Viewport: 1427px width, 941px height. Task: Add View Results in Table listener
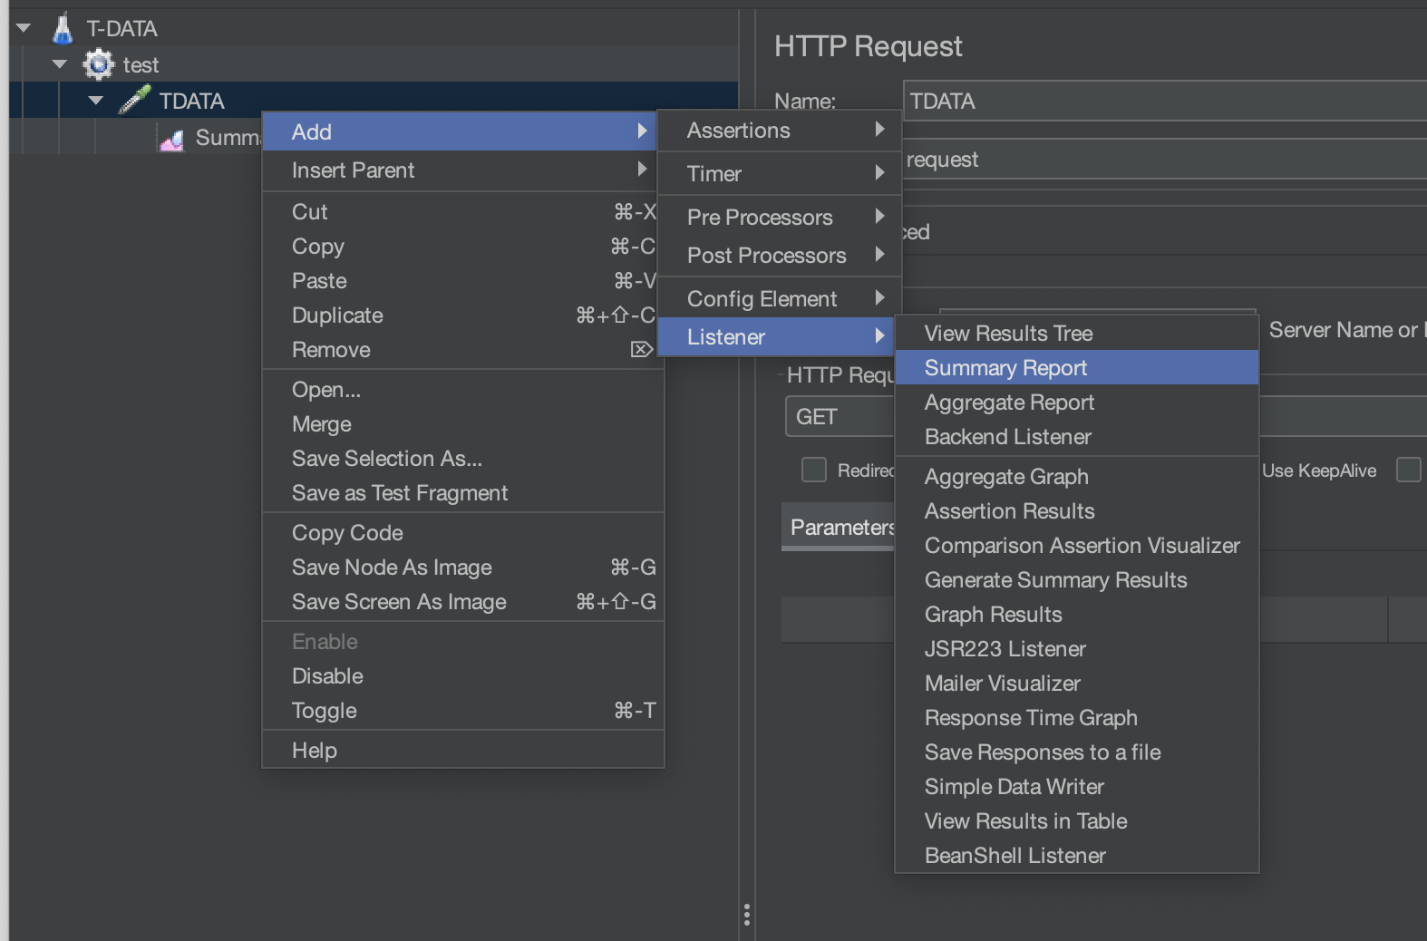tap(1077, 821)
